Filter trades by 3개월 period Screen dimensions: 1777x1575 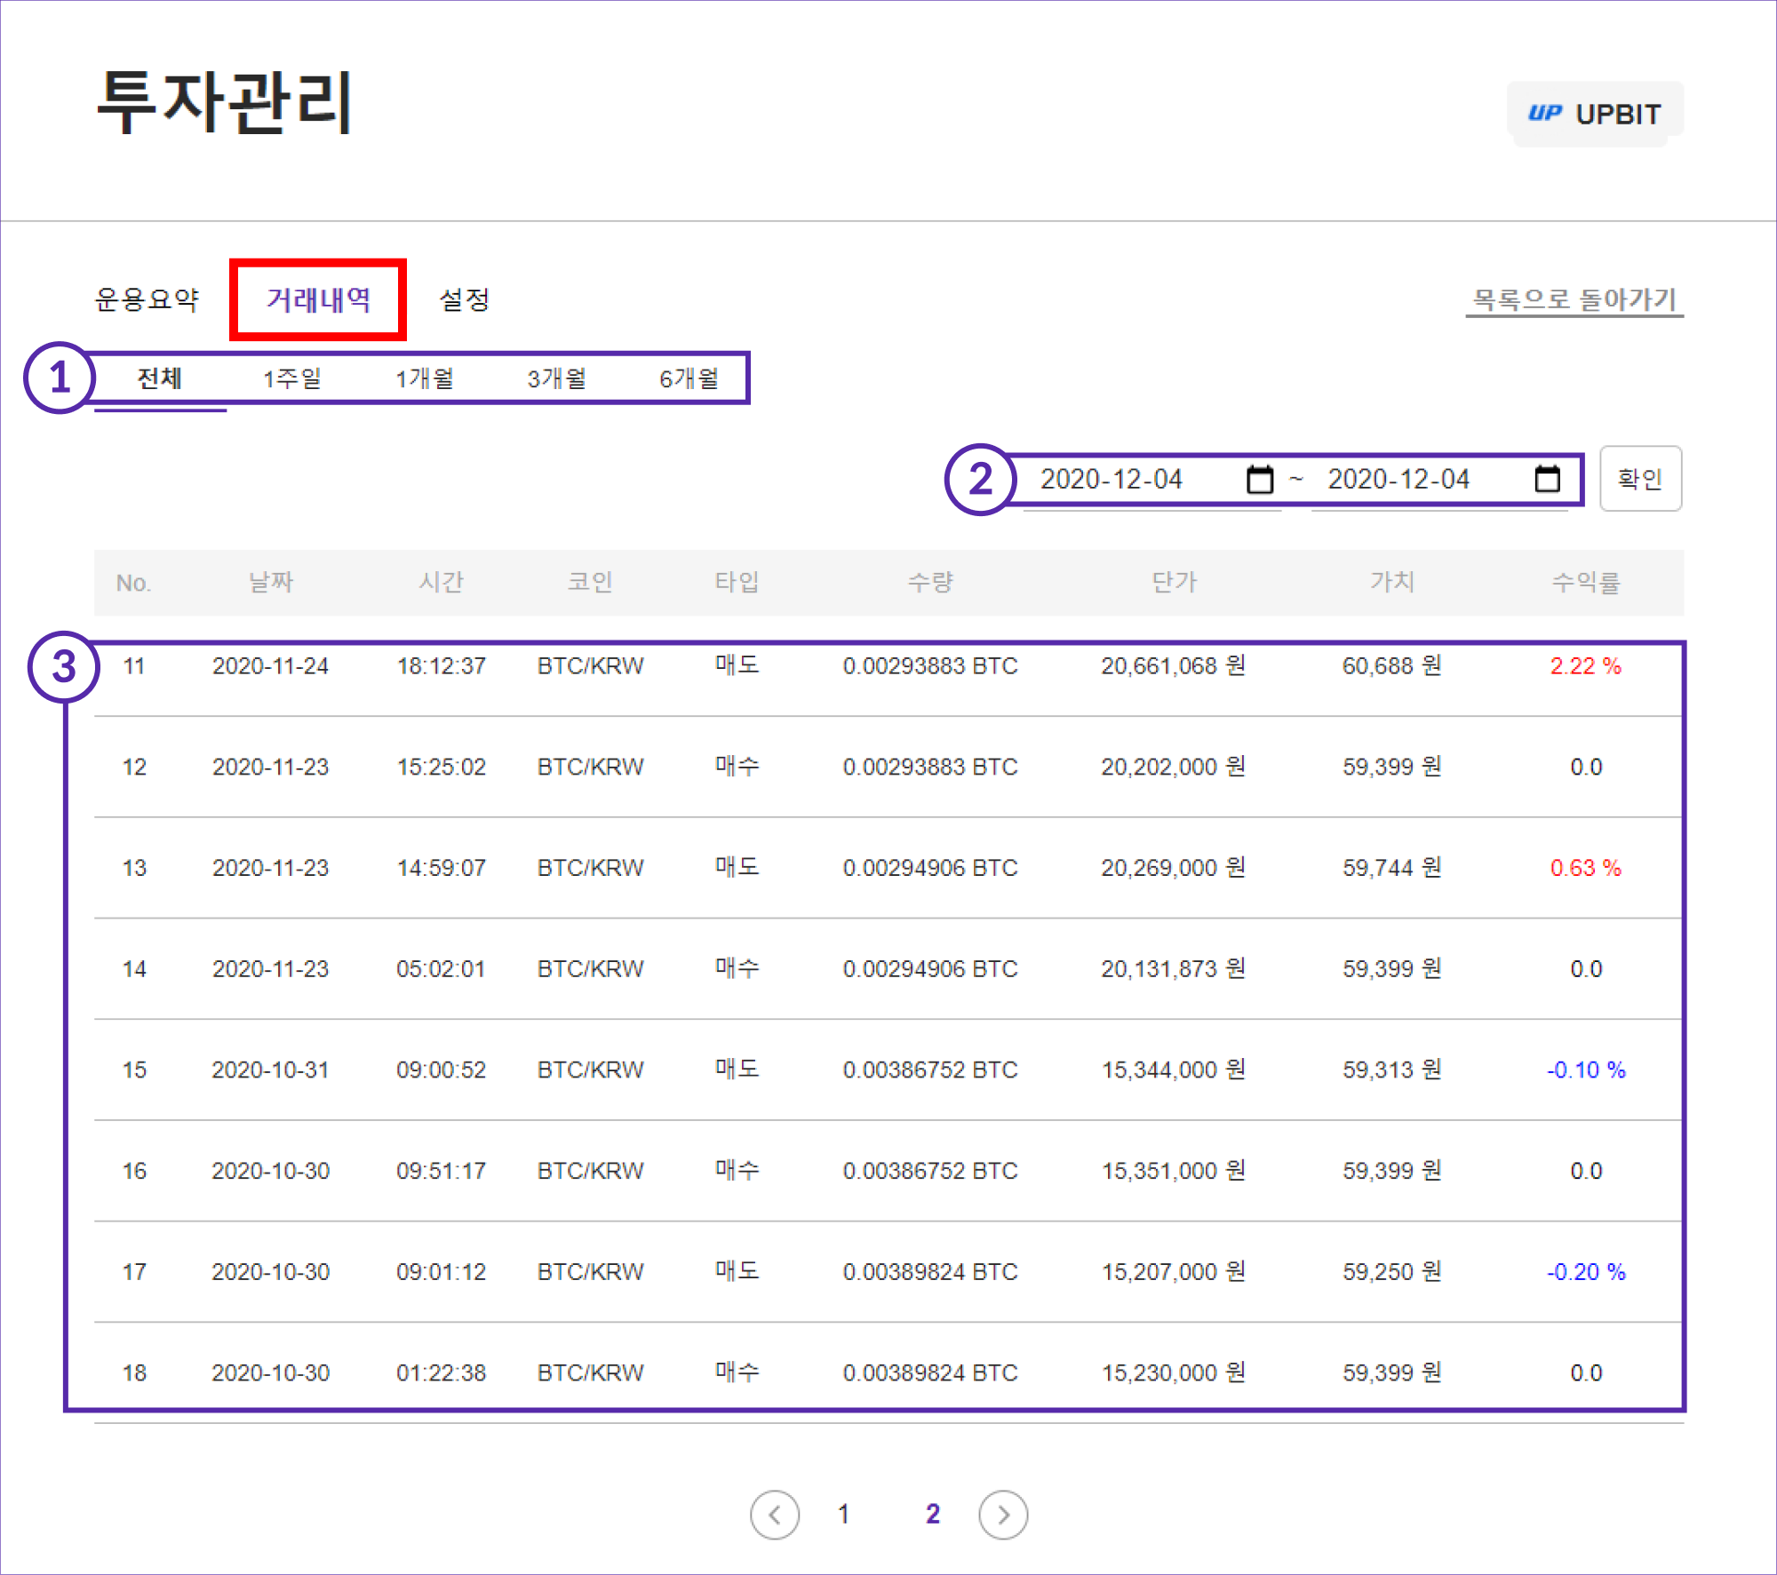pos(557,378)
